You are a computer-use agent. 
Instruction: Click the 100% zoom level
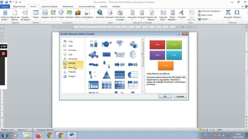[x=219, y=130]
